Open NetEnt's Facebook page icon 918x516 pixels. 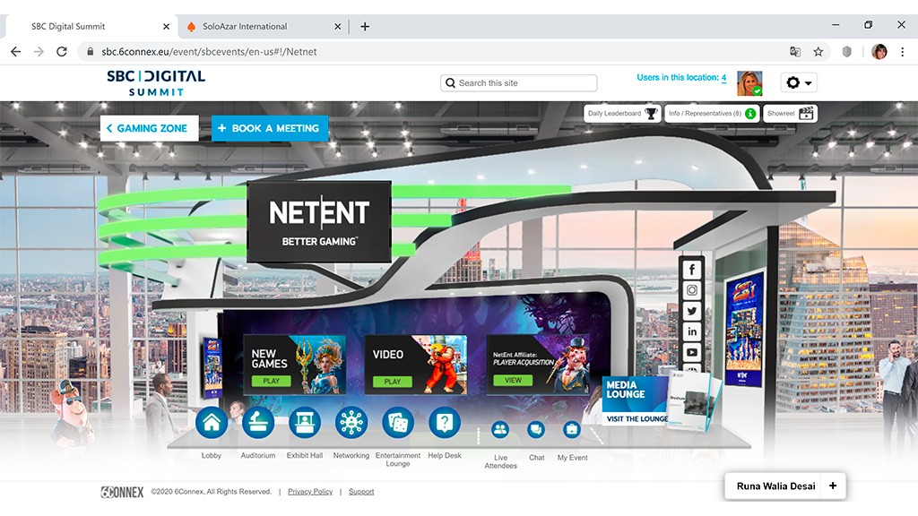[x=691, y=270]
